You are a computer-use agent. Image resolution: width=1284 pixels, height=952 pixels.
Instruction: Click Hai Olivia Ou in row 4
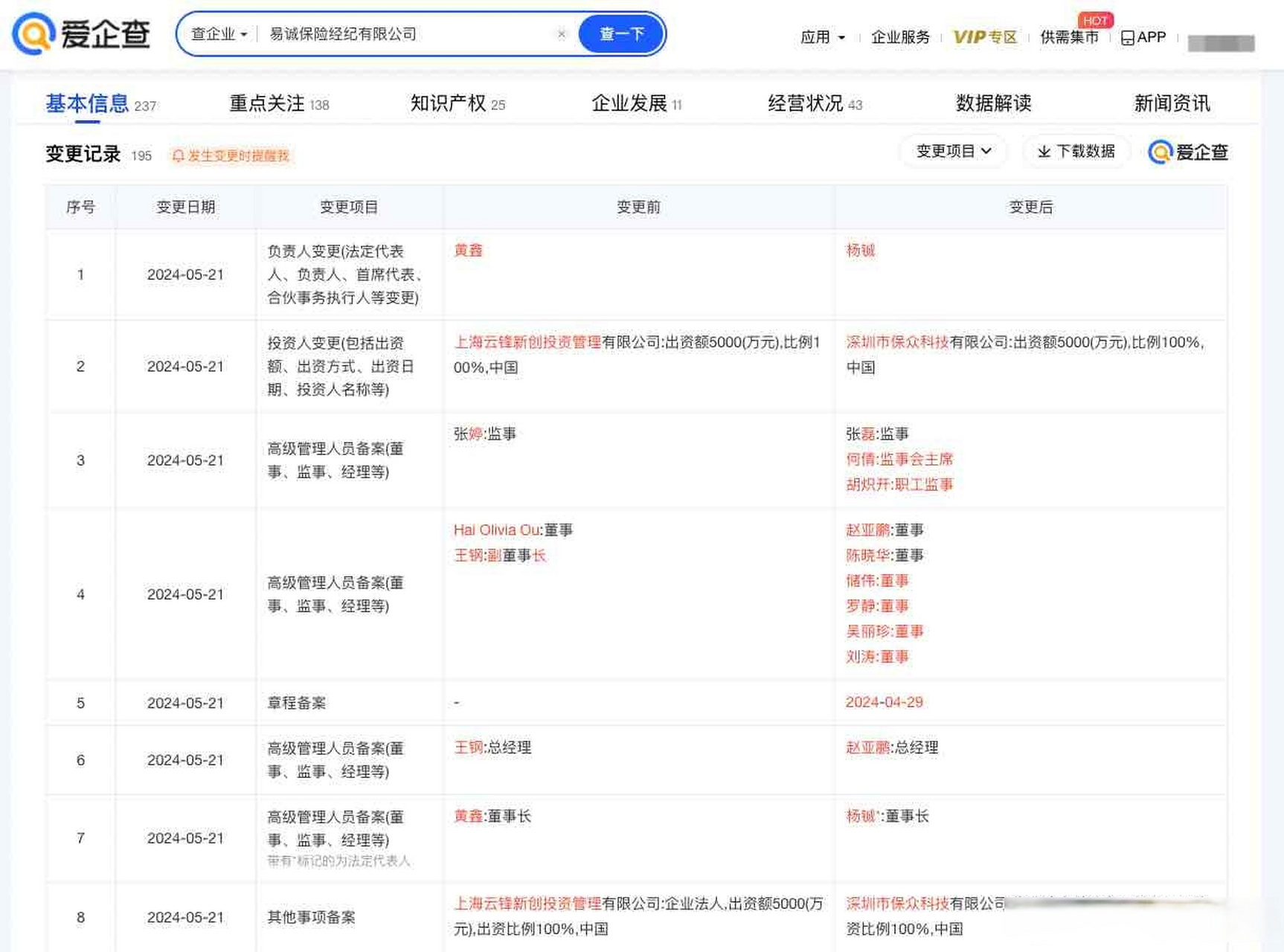click(497, 530)
